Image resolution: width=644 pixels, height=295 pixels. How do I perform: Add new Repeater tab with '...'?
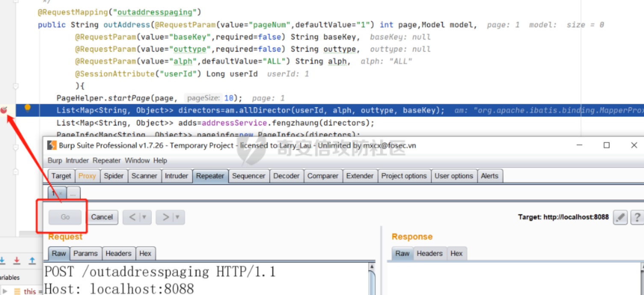click(73, 194)
